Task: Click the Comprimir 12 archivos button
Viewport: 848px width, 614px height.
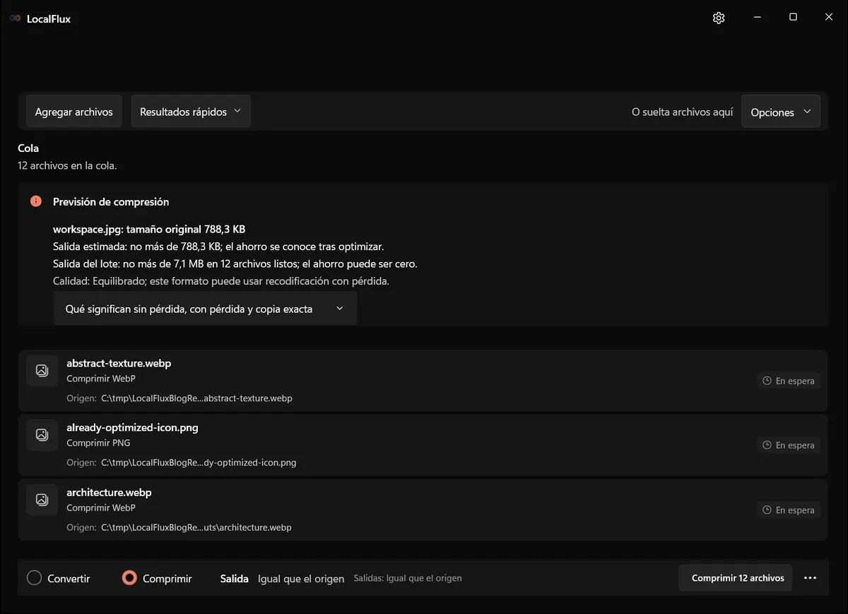Action: coord(736,578)
